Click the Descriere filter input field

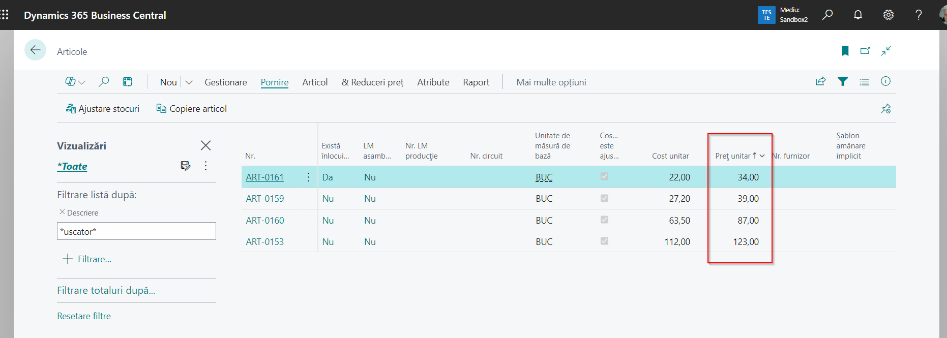pos(136,231)
